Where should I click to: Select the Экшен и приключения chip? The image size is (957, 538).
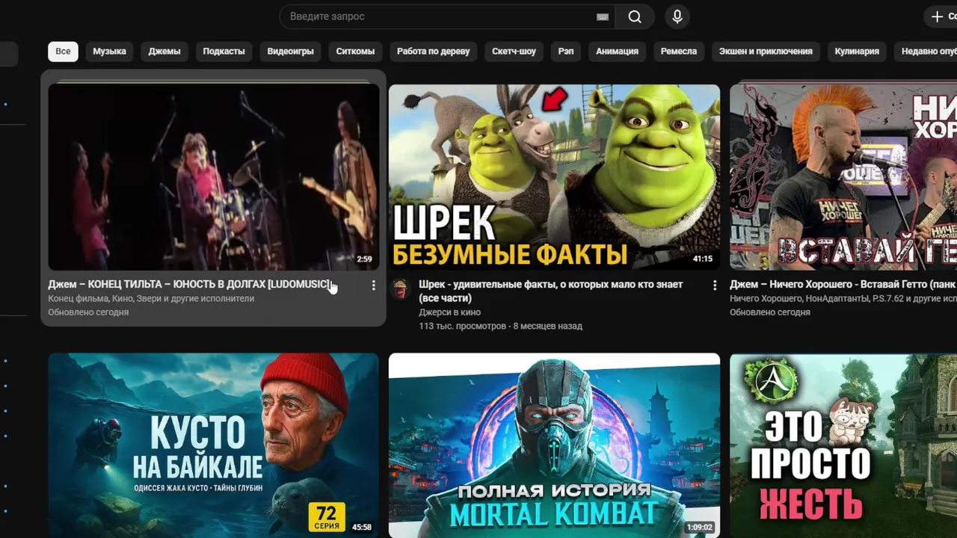pyautogui.click(x=766, y=51)
